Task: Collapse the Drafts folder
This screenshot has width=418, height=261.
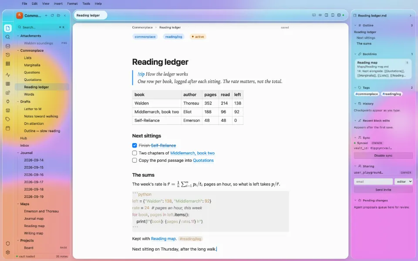Action: coord(18,101)
